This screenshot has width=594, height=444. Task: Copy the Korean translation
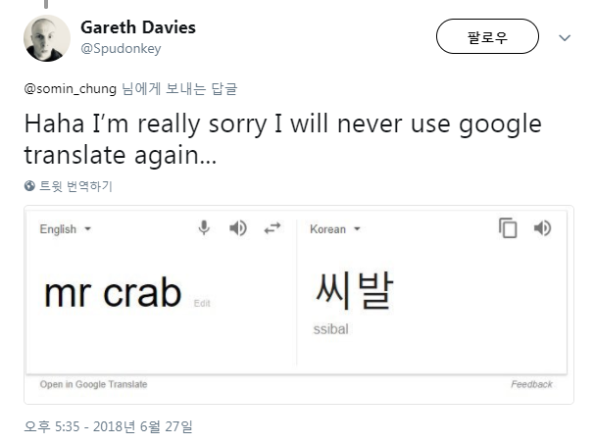click(508, 228)
